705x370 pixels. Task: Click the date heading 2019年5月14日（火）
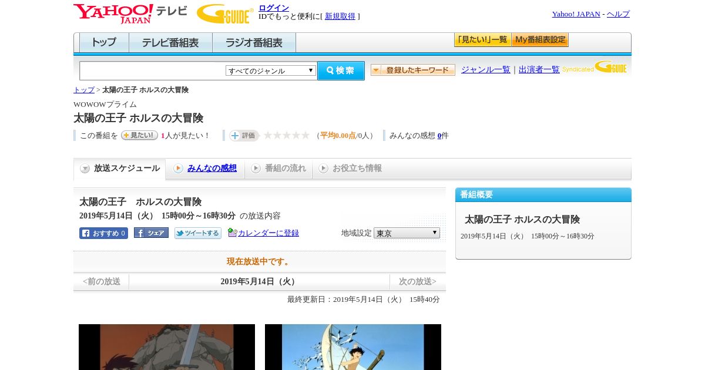(259, 282)
